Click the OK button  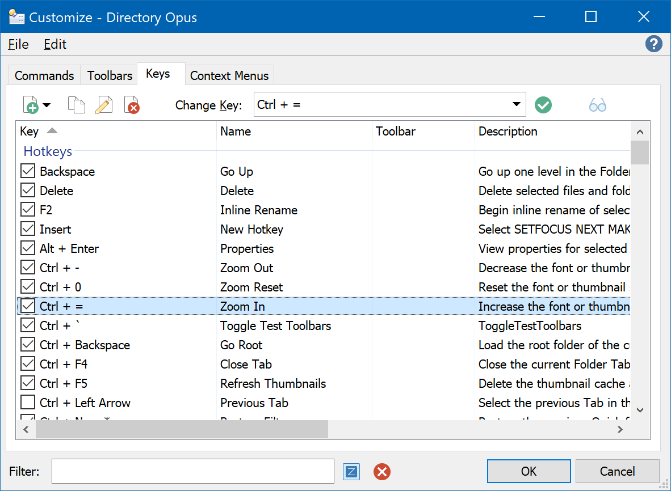(x=529, y=471)
